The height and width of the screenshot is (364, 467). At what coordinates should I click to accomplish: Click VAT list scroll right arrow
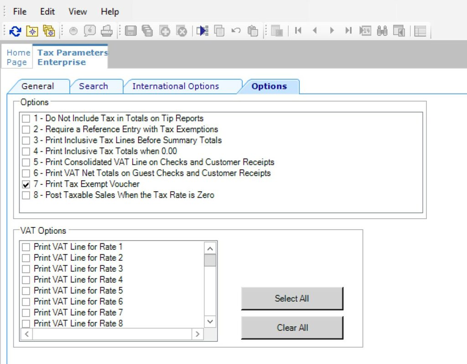tap(197, 334)
